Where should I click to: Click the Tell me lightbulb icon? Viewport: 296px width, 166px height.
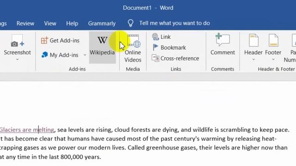click(130, 23)
